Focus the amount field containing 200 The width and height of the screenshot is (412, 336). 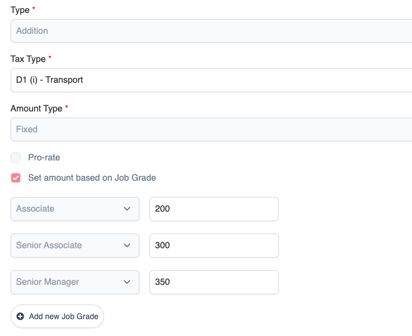214,209
